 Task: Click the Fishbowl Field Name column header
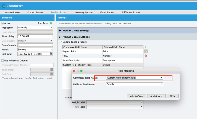tap(123, 47)
